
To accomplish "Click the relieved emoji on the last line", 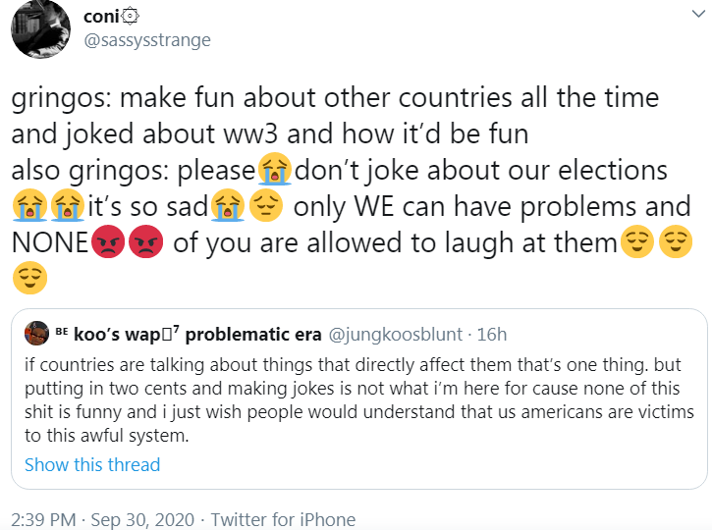I will tap(30, 279).
